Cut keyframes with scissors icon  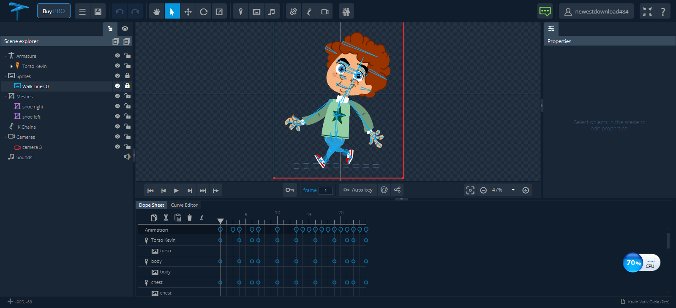[x=166, y=217]
